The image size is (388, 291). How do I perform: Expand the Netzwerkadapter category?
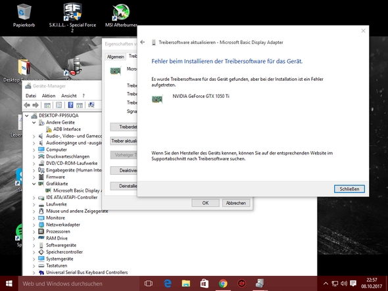[x=34, y=225]
